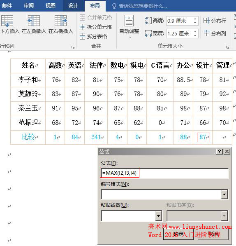This screenshot has height=246, width=236.
Task: Click the 模电 header cell
Action: coord(137,66)
